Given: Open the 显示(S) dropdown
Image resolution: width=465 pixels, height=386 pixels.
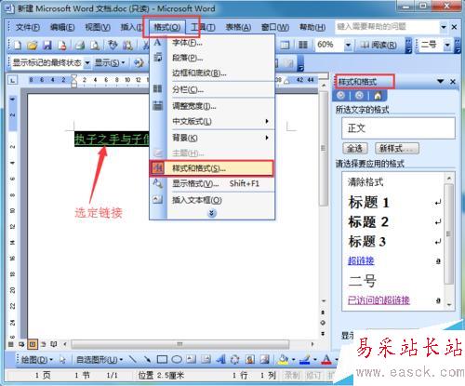Looking at the screenshot, I should [x=110, y=63].
